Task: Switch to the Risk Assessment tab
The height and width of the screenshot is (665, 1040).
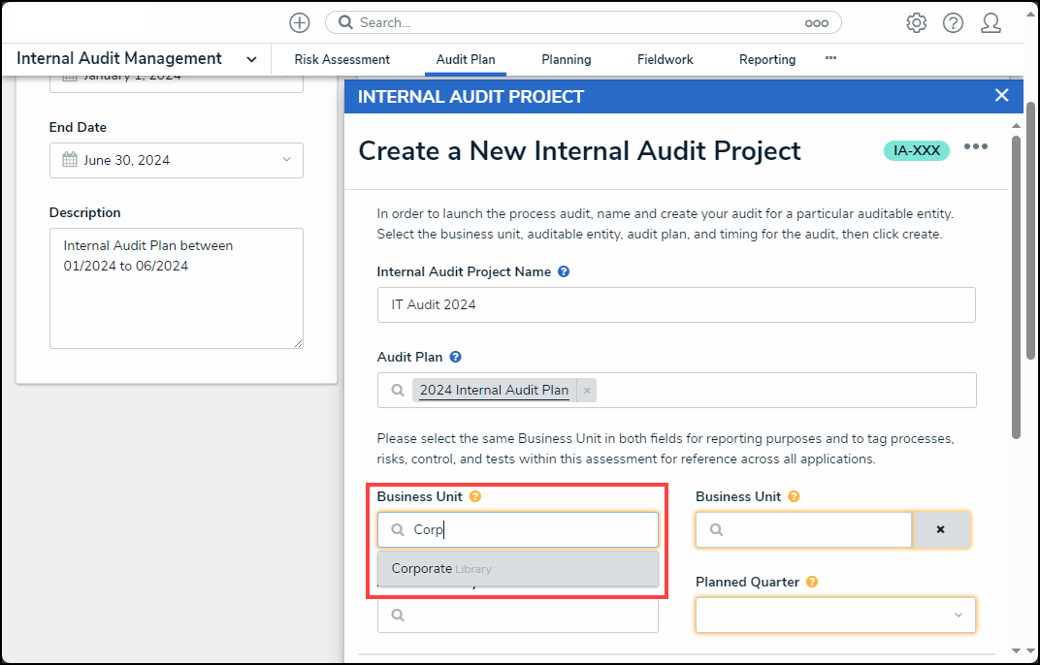Action: tap(341, 59)
